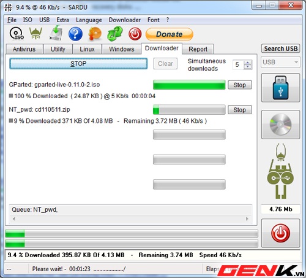Open the Downloader menu
This screenshot has height=278, width=306.
point(124,20)
